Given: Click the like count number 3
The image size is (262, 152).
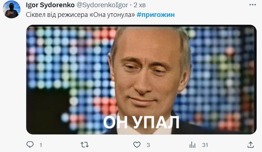Looking at the screenshot, I should tap(148, 145).
